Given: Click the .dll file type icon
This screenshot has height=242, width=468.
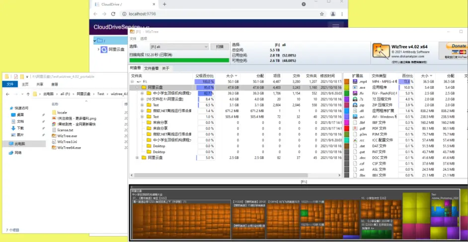Looking at the screenshot, I should [355, 111].
